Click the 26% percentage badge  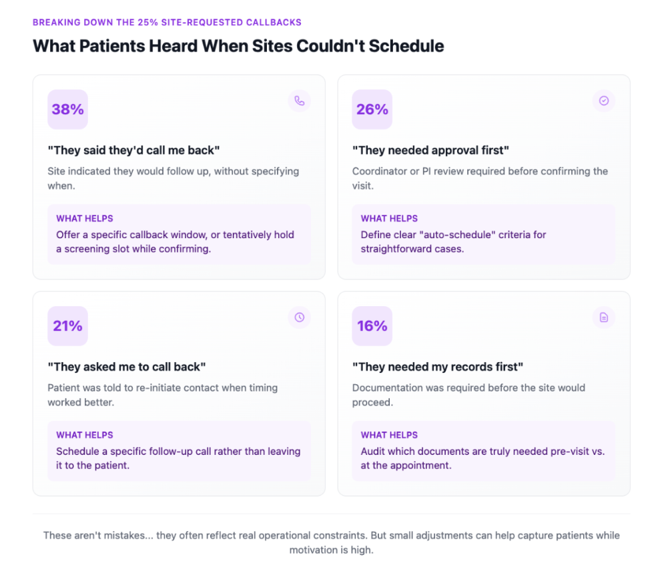point(372,109)
